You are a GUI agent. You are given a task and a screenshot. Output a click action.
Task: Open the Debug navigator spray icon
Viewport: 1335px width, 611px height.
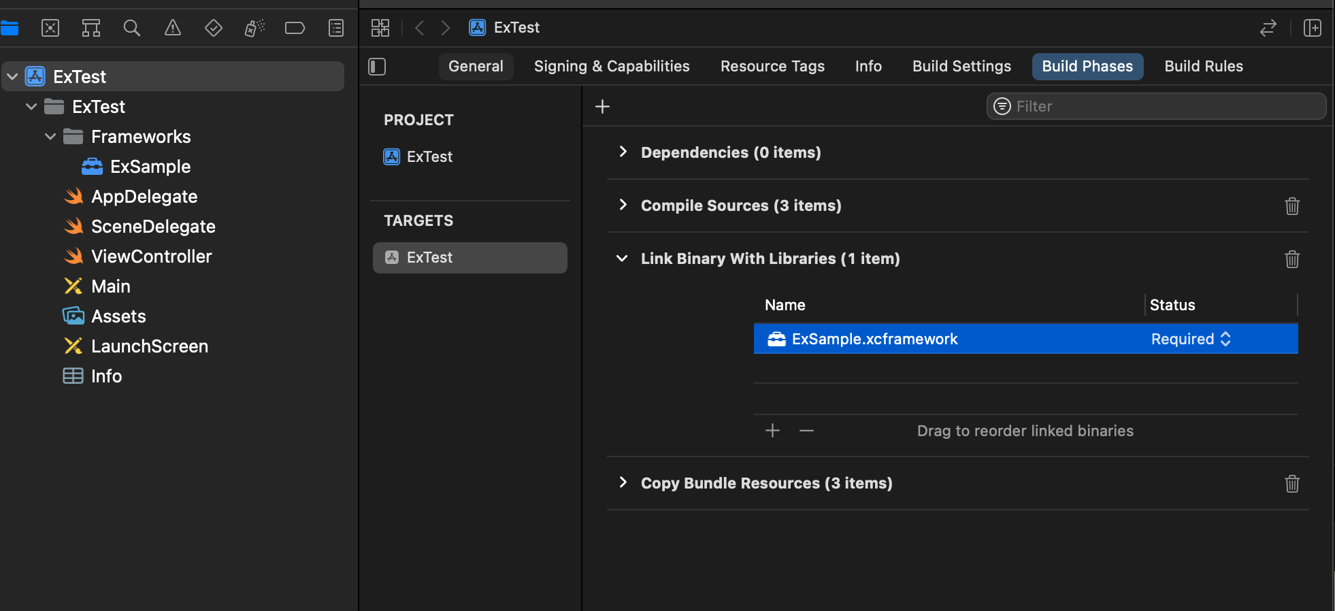pos(254,28)
